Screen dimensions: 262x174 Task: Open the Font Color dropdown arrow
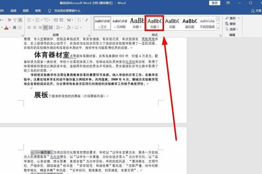coord(10,27)
